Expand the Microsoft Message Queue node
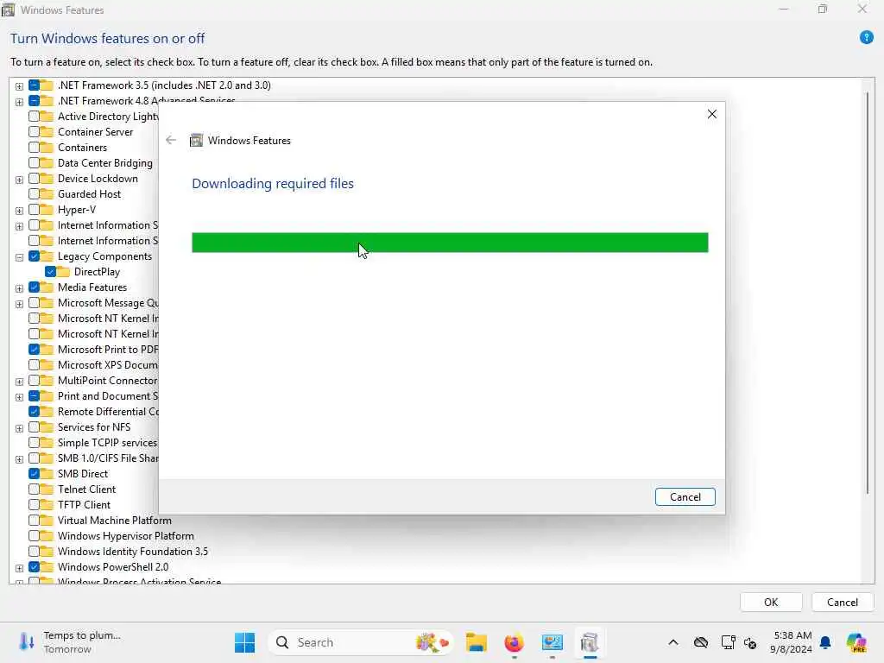 point(19,304)
